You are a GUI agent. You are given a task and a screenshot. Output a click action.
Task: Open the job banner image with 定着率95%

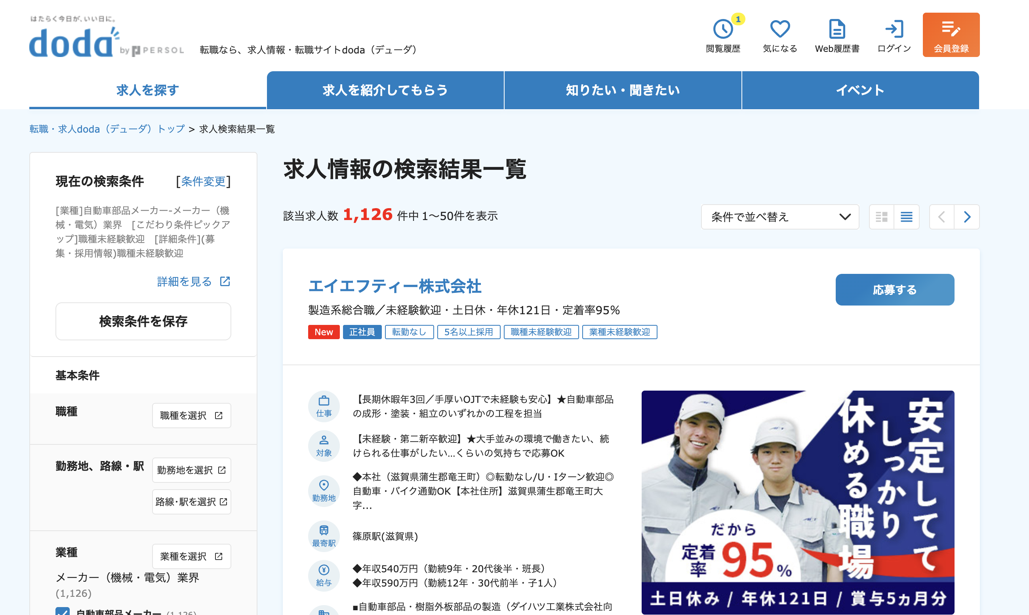tap(798, 502)
